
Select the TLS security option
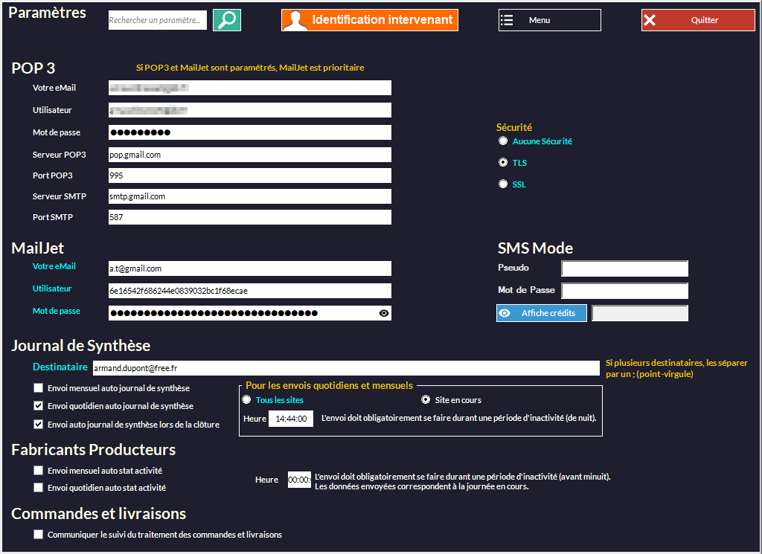pos(504,162)
